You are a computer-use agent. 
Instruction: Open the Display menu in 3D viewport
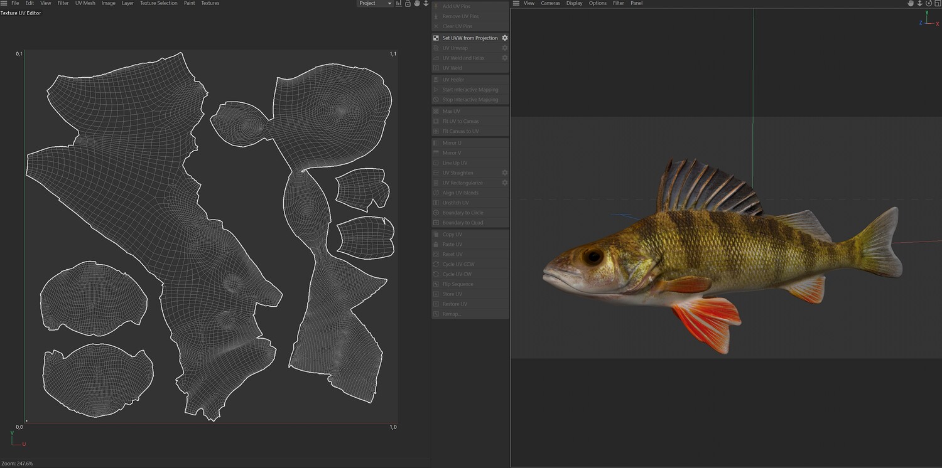[x=574, y=3]
